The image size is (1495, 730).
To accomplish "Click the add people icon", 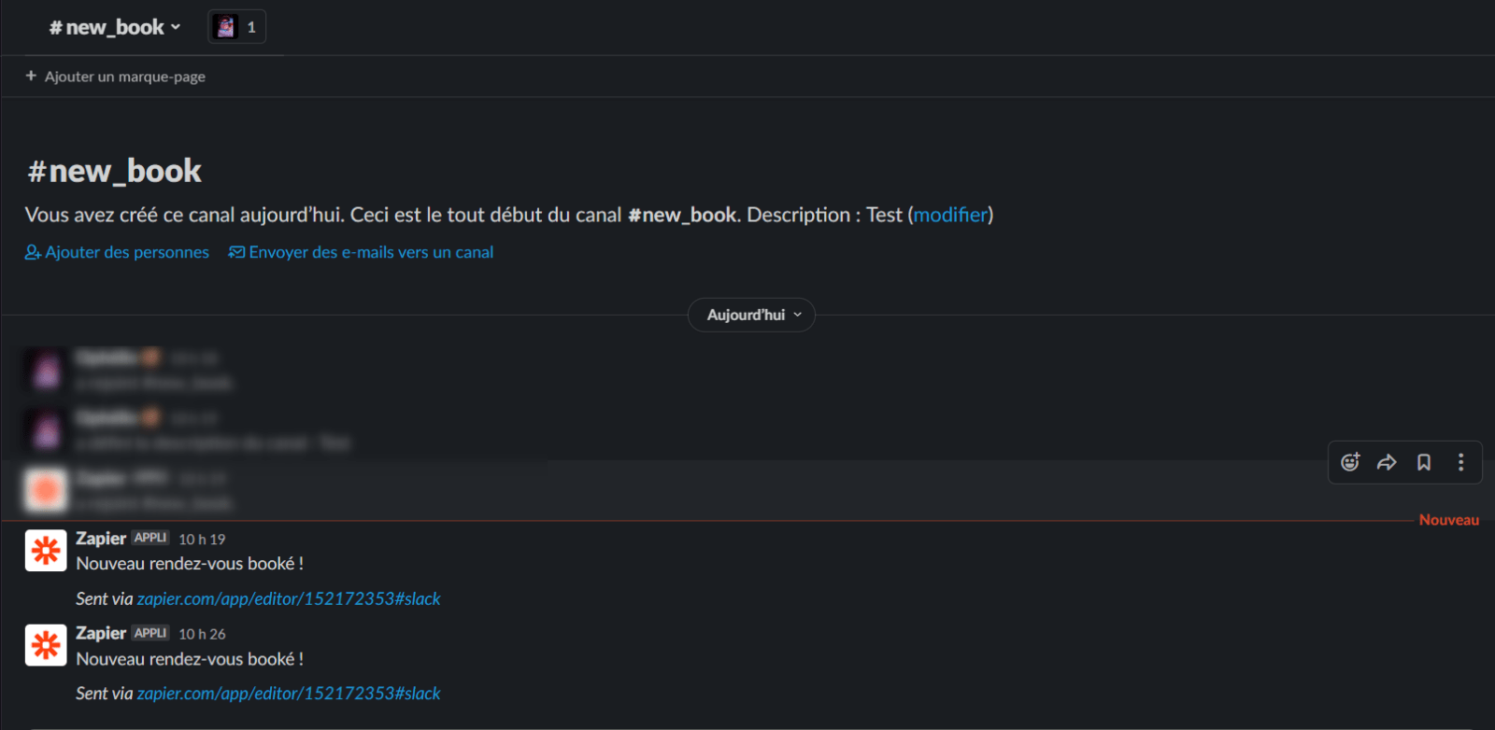I will tap(33, 252).
